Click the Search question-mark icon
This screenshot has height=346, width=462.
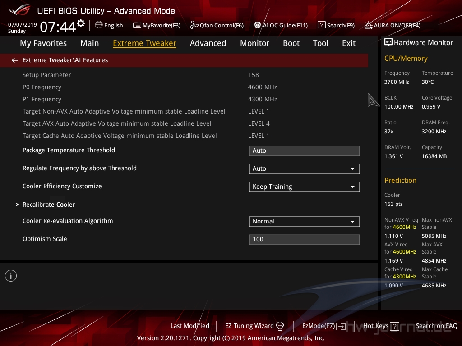321,25
